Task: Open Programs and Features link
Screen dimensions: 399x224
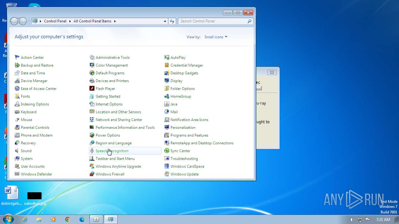Action: coord(189,135)
